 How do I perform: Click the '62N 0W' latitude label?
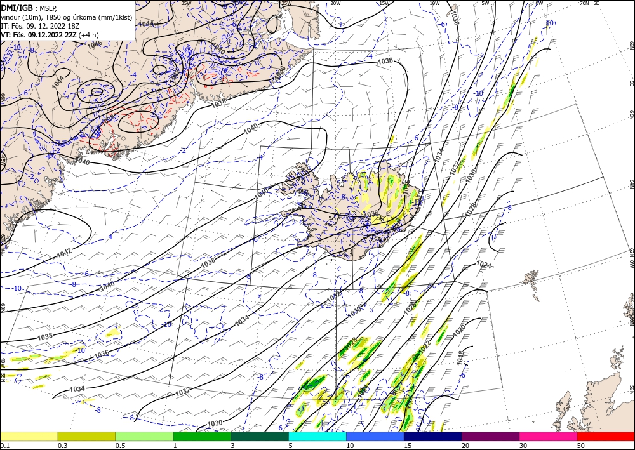tap(631, 259)
